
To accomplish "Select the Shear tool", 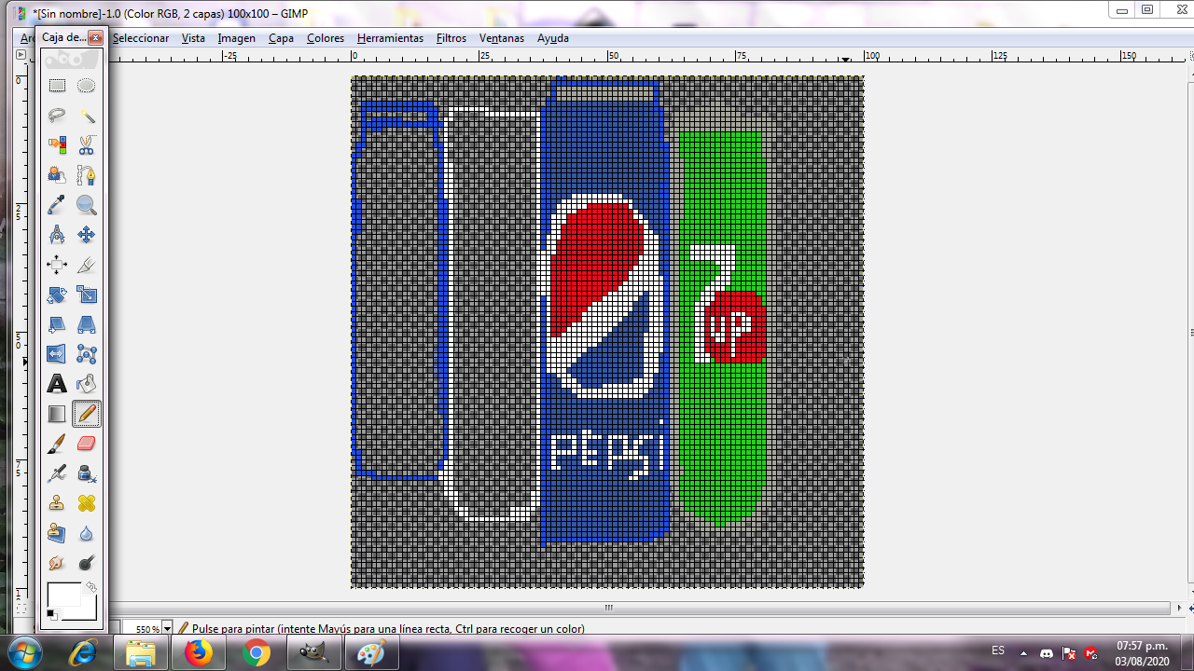I will (57, 324).
